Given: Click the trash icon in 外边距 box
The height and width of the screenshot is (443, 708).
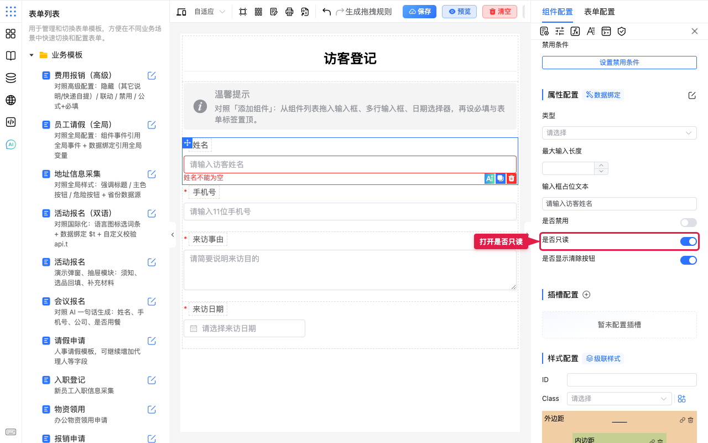Looking at the screenshot, I should [690, 420].
